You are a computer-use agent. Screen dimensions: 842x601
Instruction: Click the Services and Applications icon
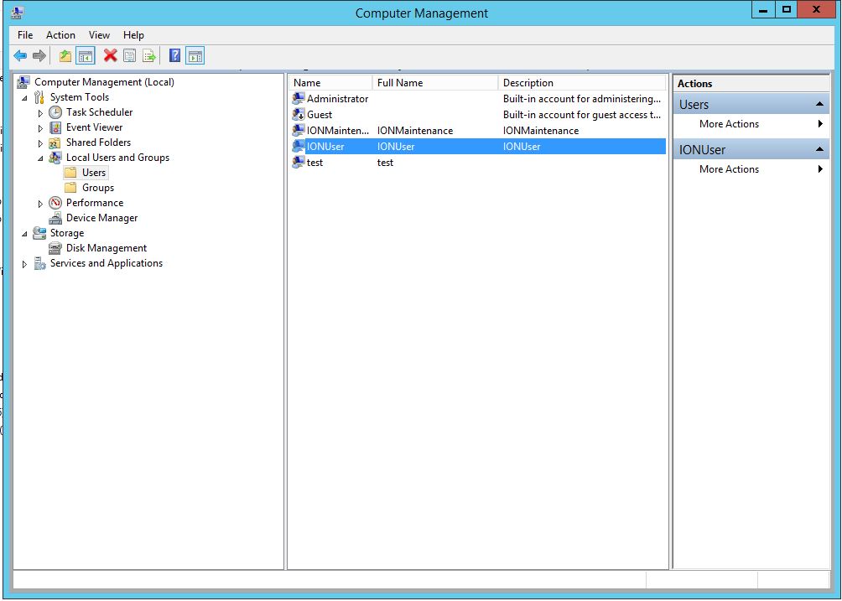click(39, 263)
